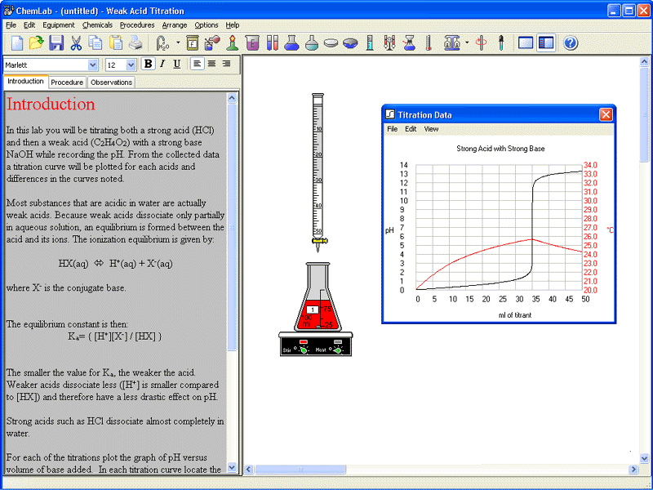
Task: Add a graduated cylinder from toolbar
Action: (370, 43)
